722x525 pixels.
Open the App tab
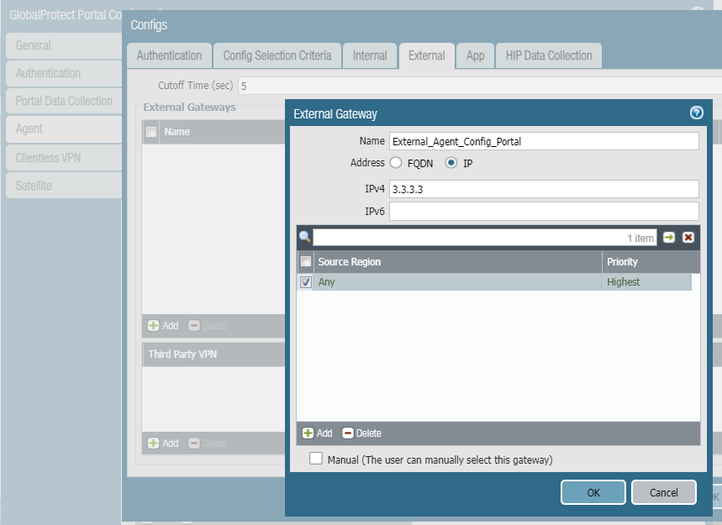tap(475, 55)
